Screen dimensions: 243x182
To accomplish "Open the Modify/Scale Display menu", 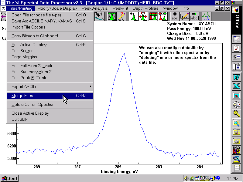I will [57, 8].
